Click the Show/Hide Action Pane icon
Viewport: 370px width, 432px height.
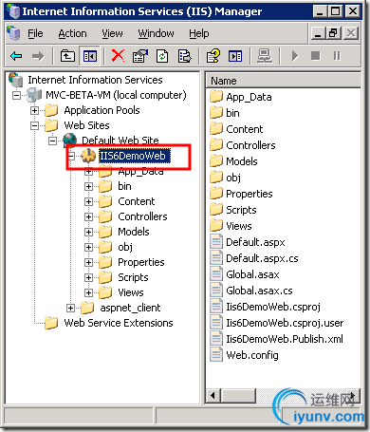[x=235, y=56]
